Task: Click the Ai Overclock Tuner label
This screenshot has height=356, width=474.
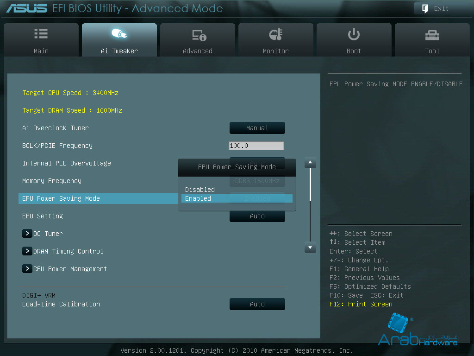Action: (x=56, y=128)
